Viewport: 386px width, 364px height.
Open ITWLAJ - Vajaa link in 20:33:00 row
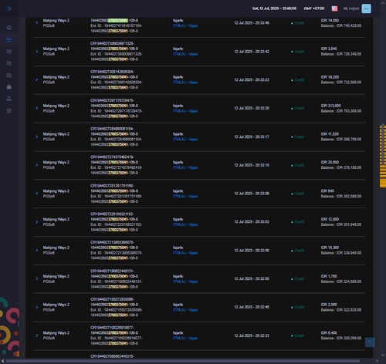click(185, 253)
